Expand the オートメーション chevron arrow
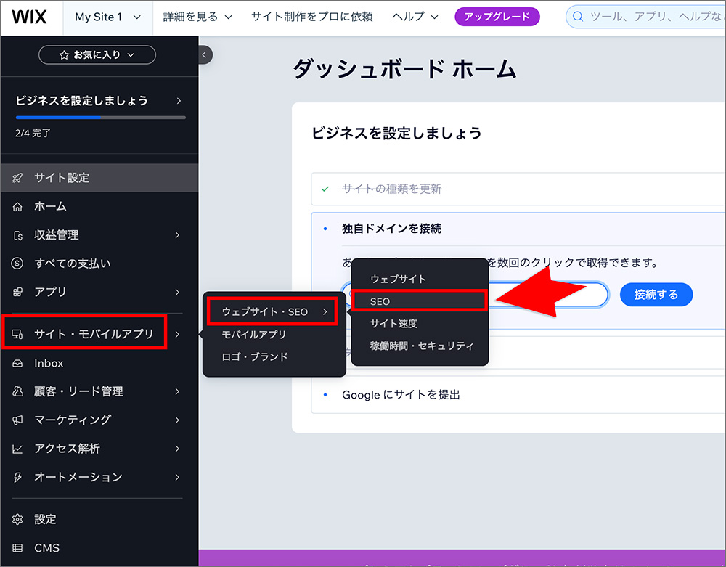 click(x=177, y=477)
